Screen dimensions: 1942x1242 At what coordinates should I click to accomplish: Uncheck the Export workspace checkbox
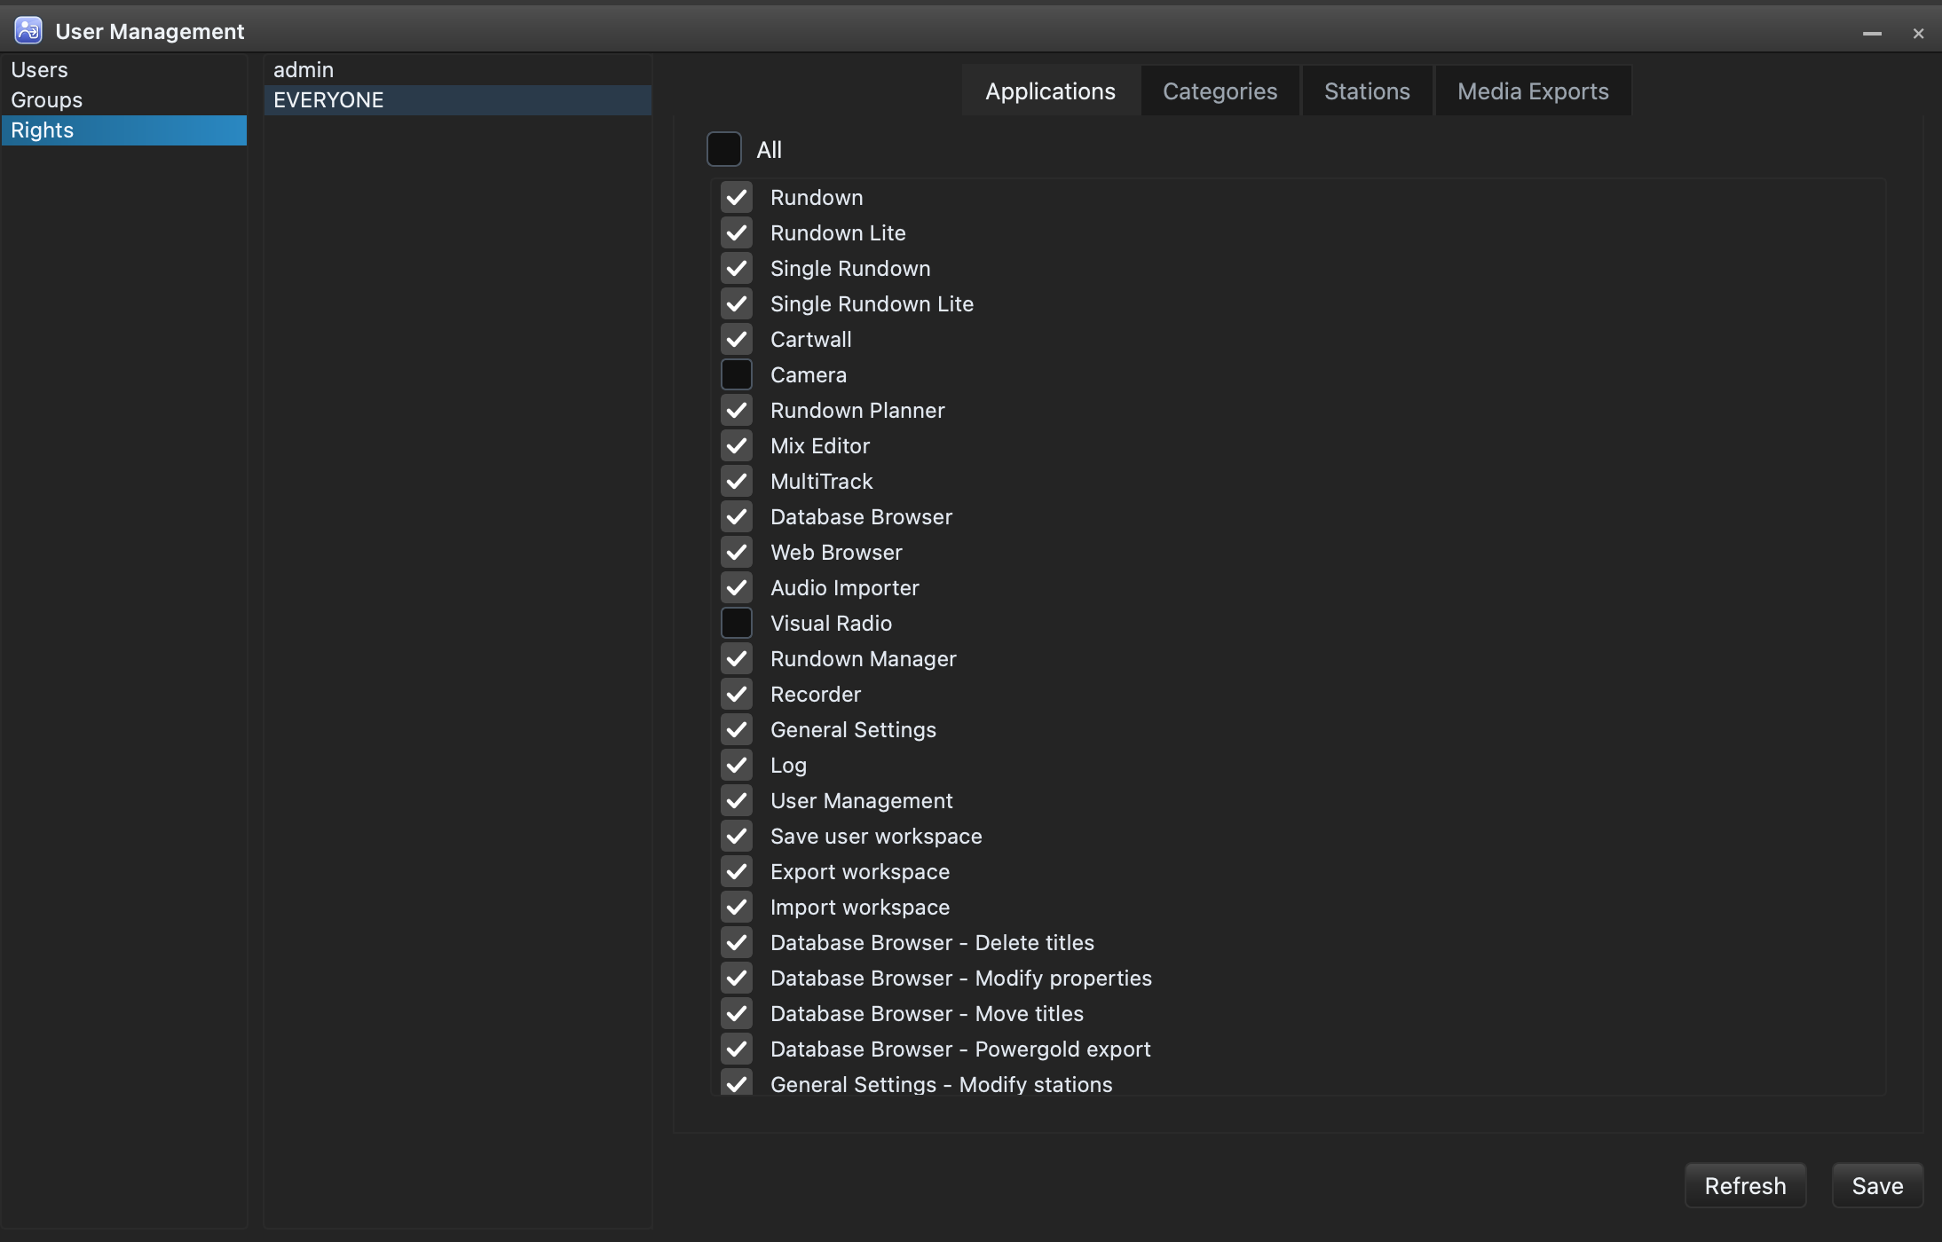coord(737,872)
